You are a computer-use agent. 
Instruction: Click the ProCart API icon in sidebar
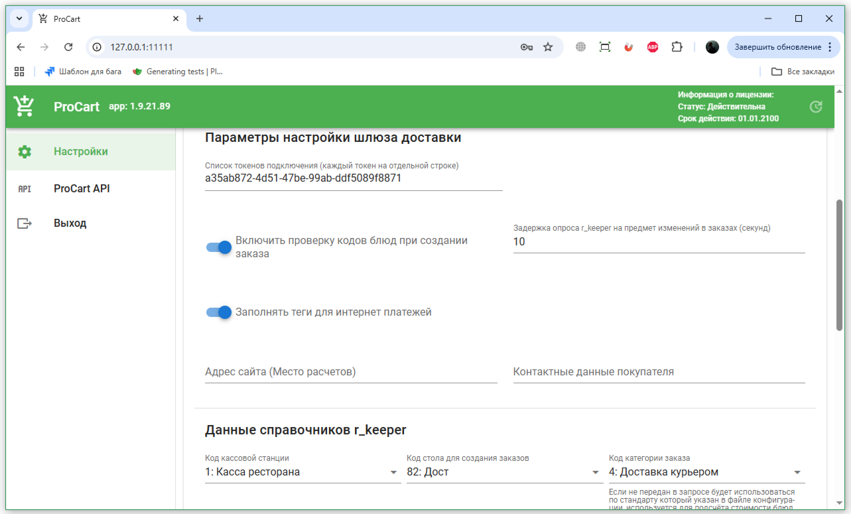point(25,189)
